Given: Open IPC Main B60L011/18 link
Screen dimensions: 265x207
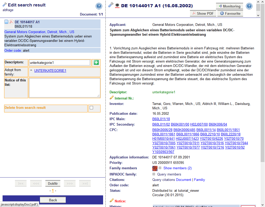Looking at the screenshot, I should coord(161,119).
